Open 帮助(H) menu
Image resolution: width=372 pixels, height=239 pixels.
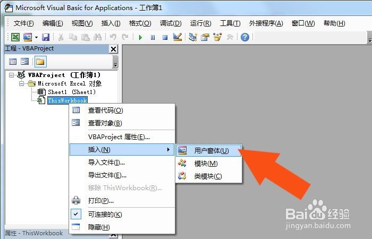pos(334,23)
